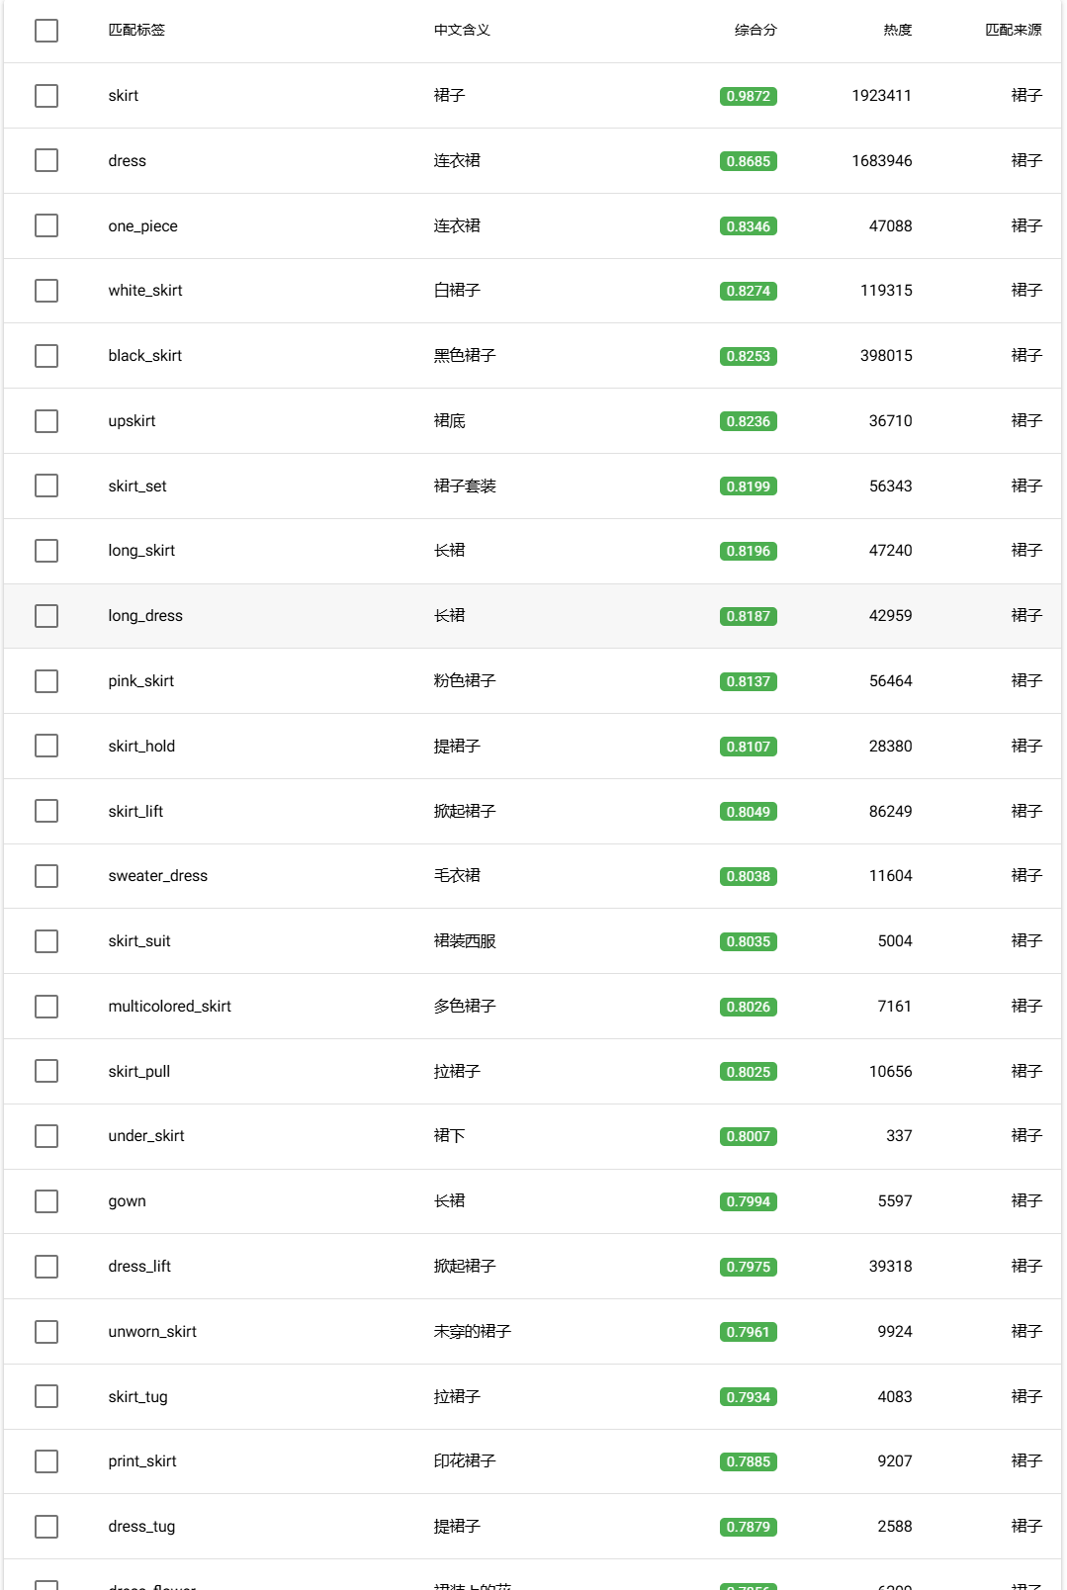Click the white_skirt tag name

pos(145,291)
